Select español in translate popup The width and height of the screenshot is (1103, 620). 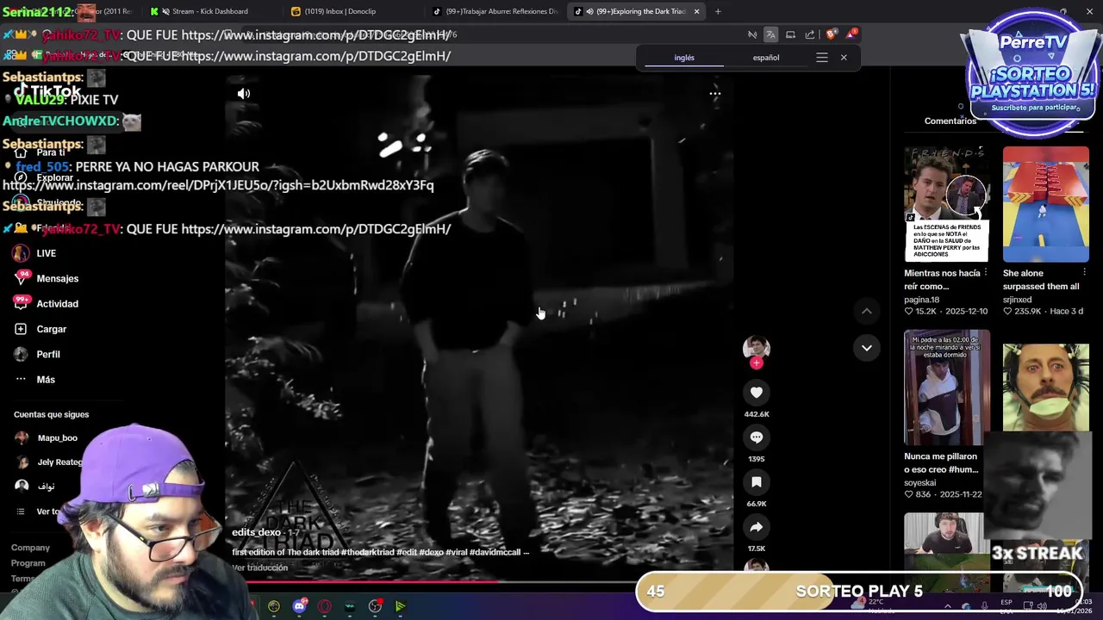tap(766, 58)
